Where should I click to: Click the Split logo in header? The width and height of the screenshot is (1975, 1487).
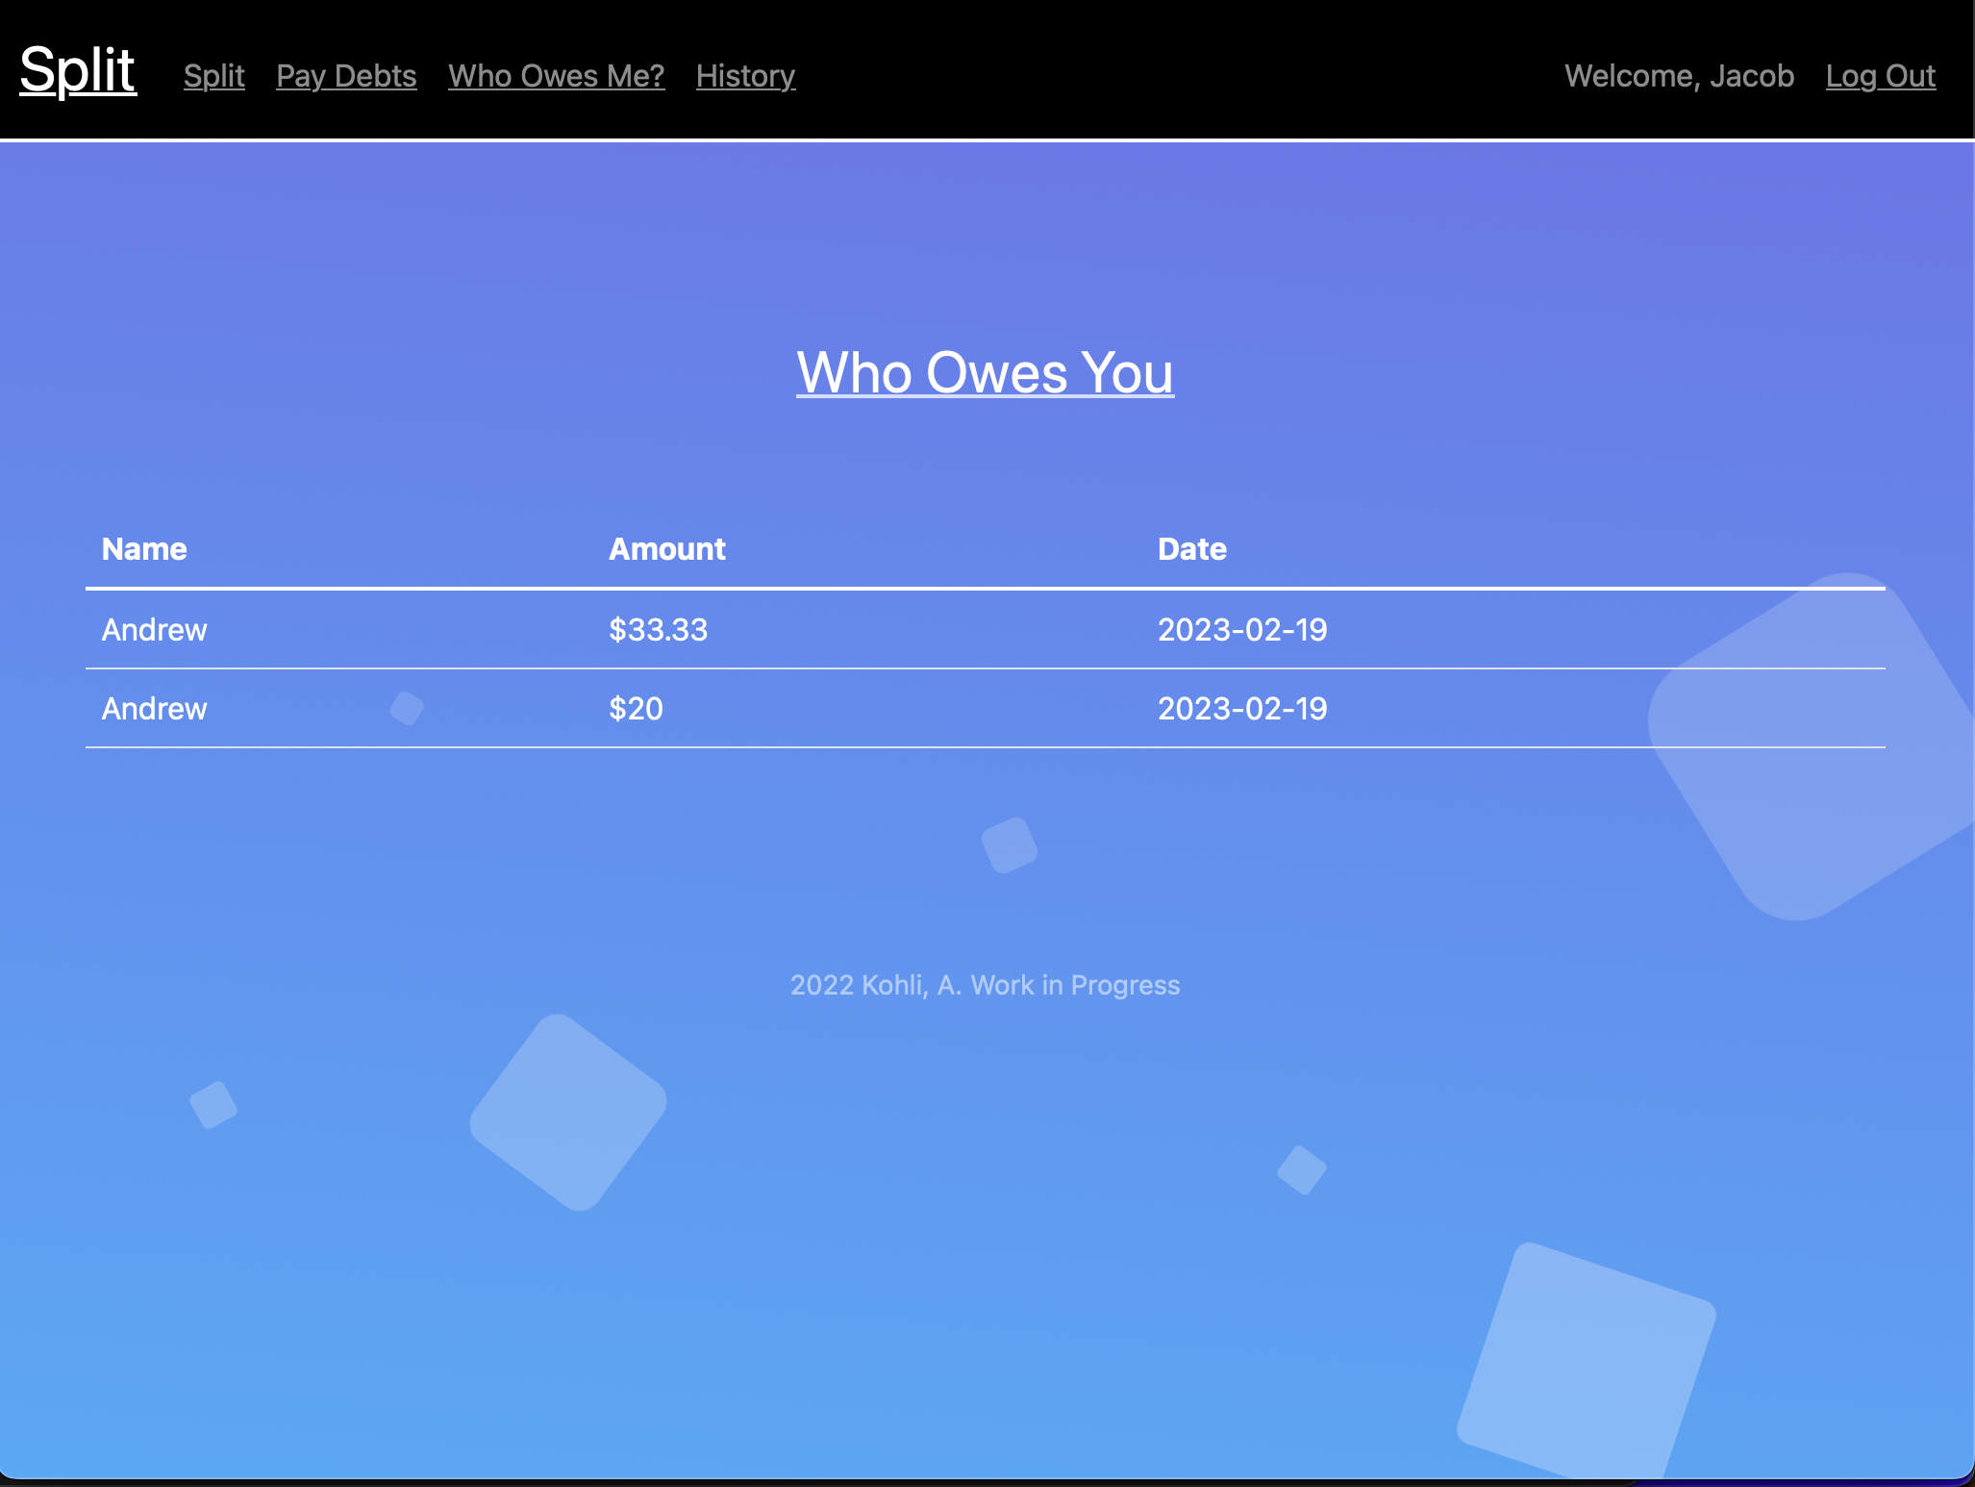(x=78, y=70)
